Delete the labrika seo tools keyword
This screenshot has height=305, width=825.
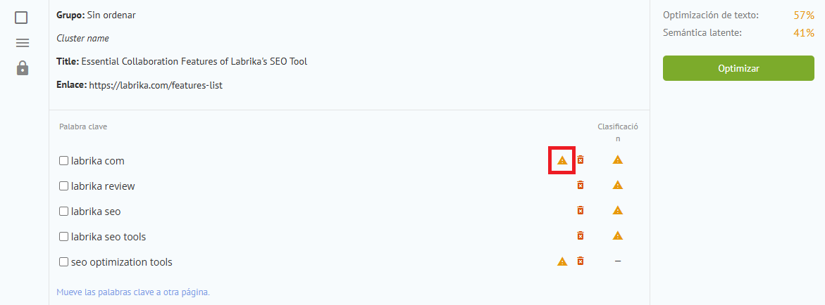coord(581,235)
